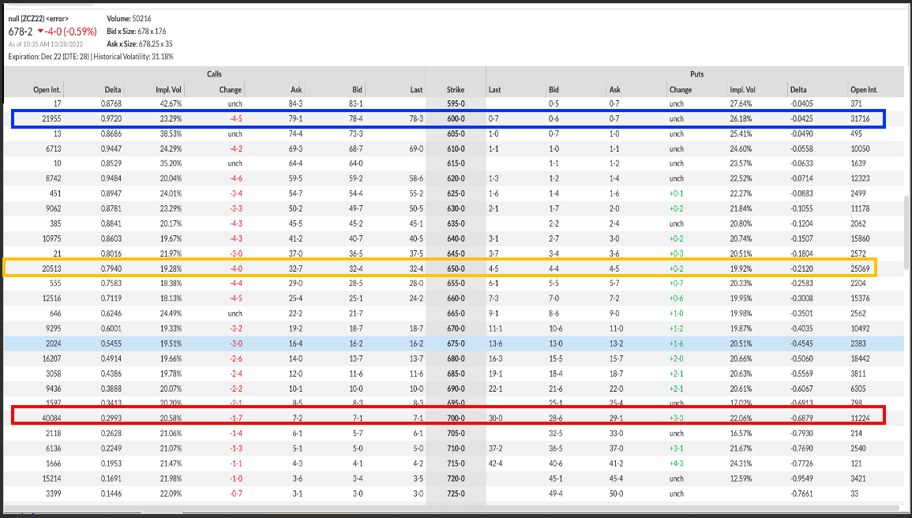The image size is (912, 518).
Task: Click the Calls Delta column header
Action: coord(113,89)
